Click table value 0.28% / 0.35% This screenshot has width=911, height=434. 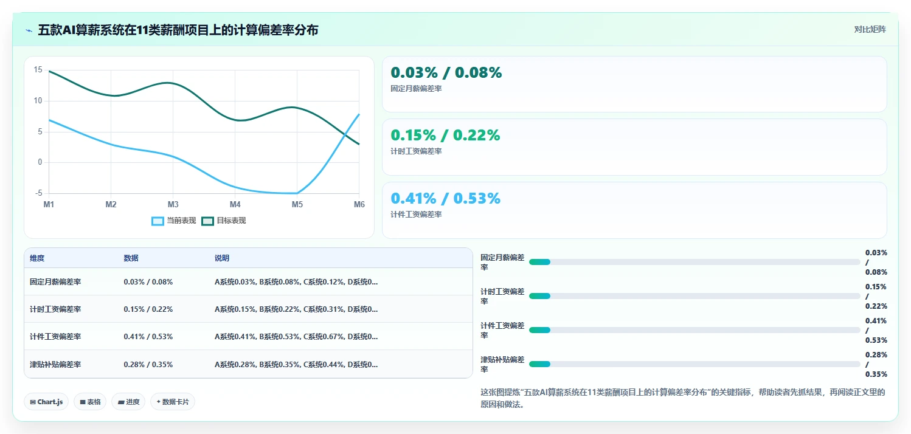point(148,365)
